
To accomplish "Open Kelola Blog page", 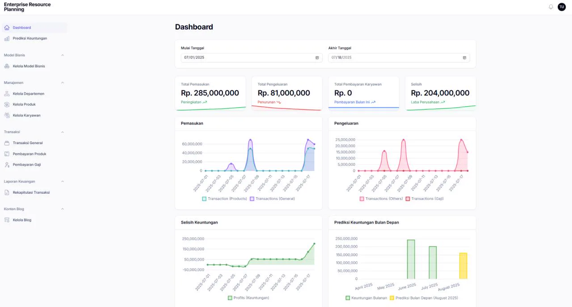I will click(34, 220).
